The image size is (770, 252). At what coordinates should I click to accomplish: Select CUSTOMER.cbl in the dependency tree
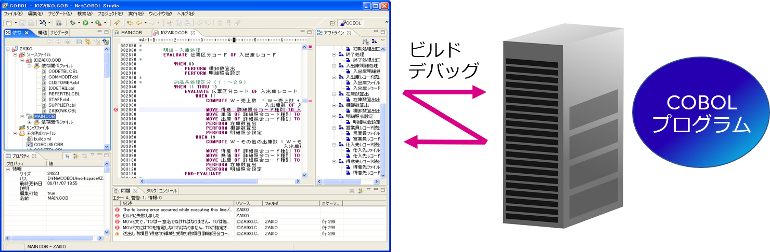(x=62, y=82)
